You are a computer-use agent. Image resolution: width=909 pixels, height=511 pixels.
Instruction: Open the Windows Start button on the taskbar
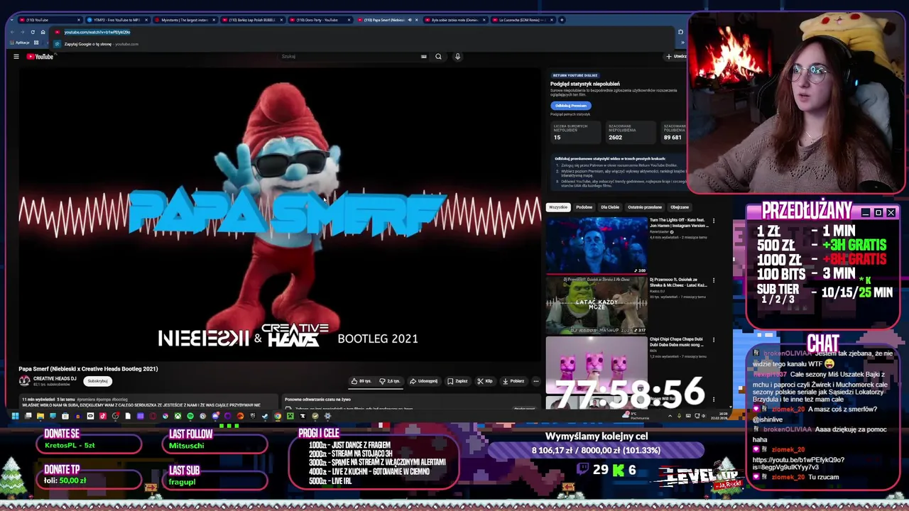click(x=14, y=416)
